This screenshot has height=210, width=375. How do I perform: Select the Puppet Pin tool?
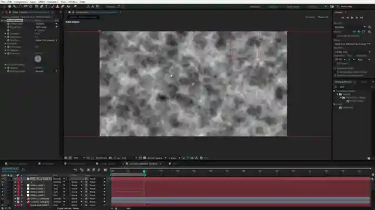75,6
